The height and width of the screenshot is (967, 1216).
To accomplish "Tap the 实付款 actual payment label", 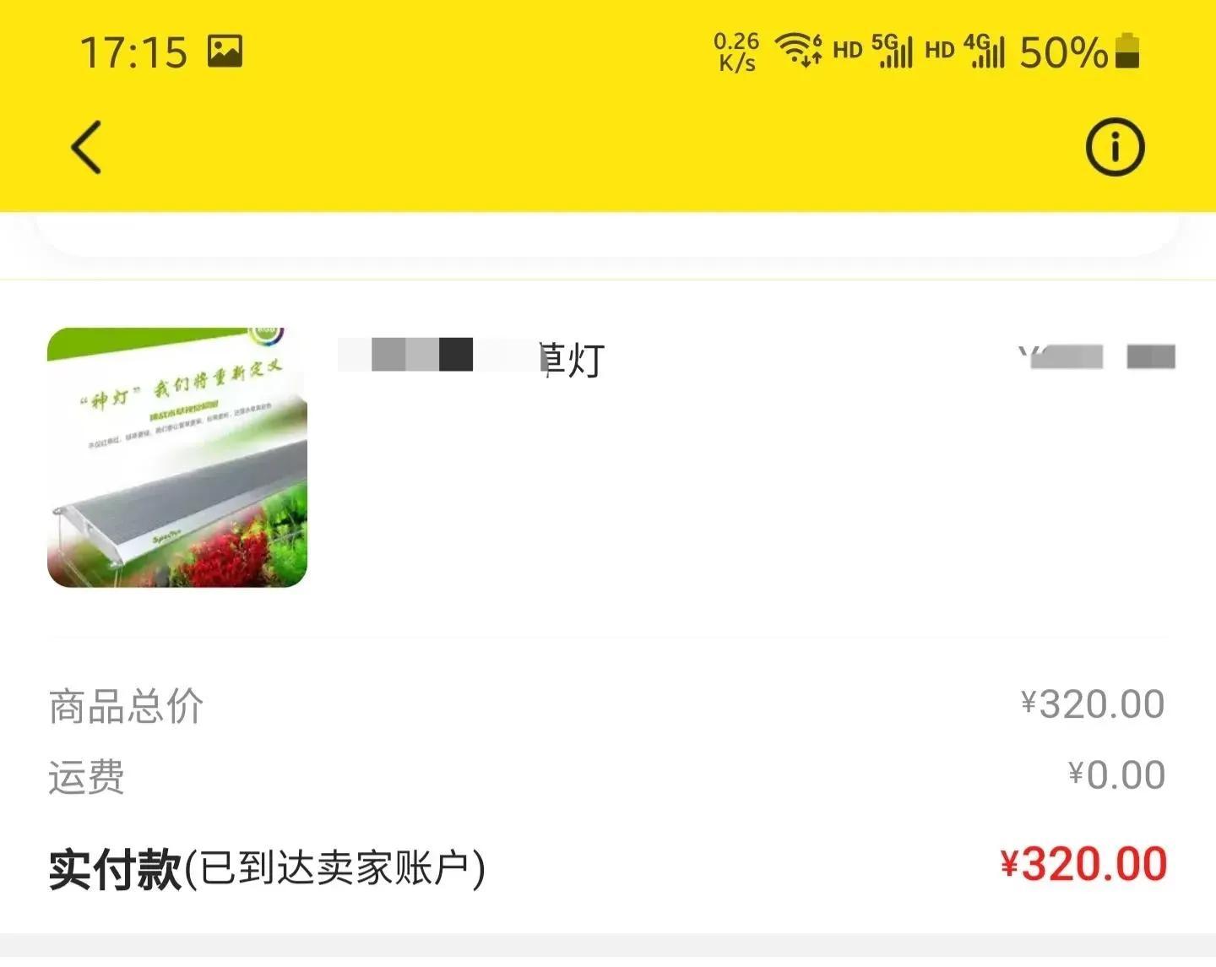I will click(115, 869).
